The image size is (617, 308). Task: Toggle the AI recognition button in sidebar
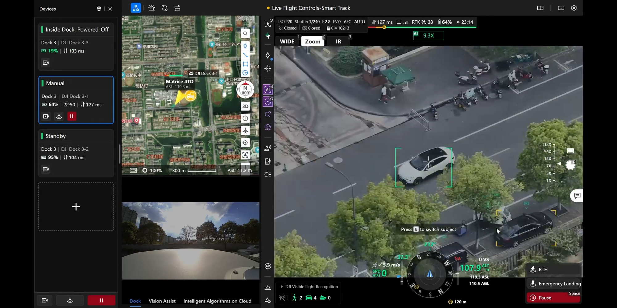pyautogui.click(x=267, y=90)
